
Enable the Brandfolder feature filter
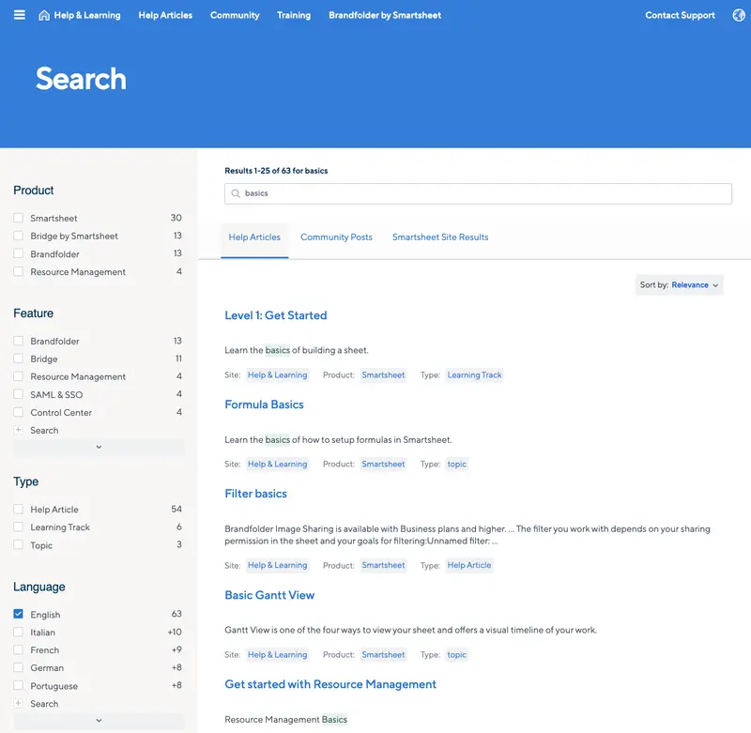coord(17,340)
